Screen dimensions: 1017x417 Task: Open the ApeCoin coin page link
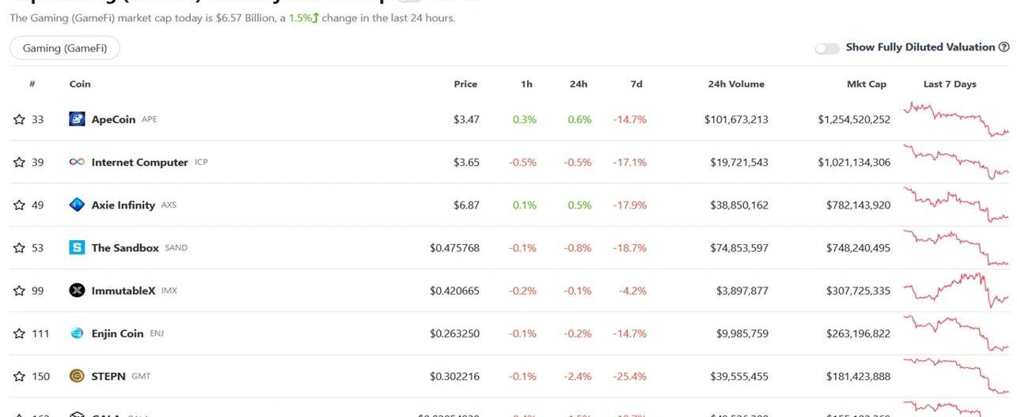[x=115, y=120]
